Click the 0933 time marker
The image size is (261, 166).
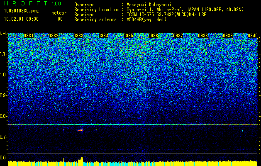tap(78, 36)
